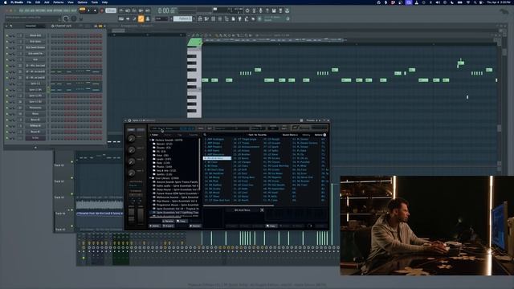Open the View menu
This screenshot has width=514, height=289.
click(71, 2)
